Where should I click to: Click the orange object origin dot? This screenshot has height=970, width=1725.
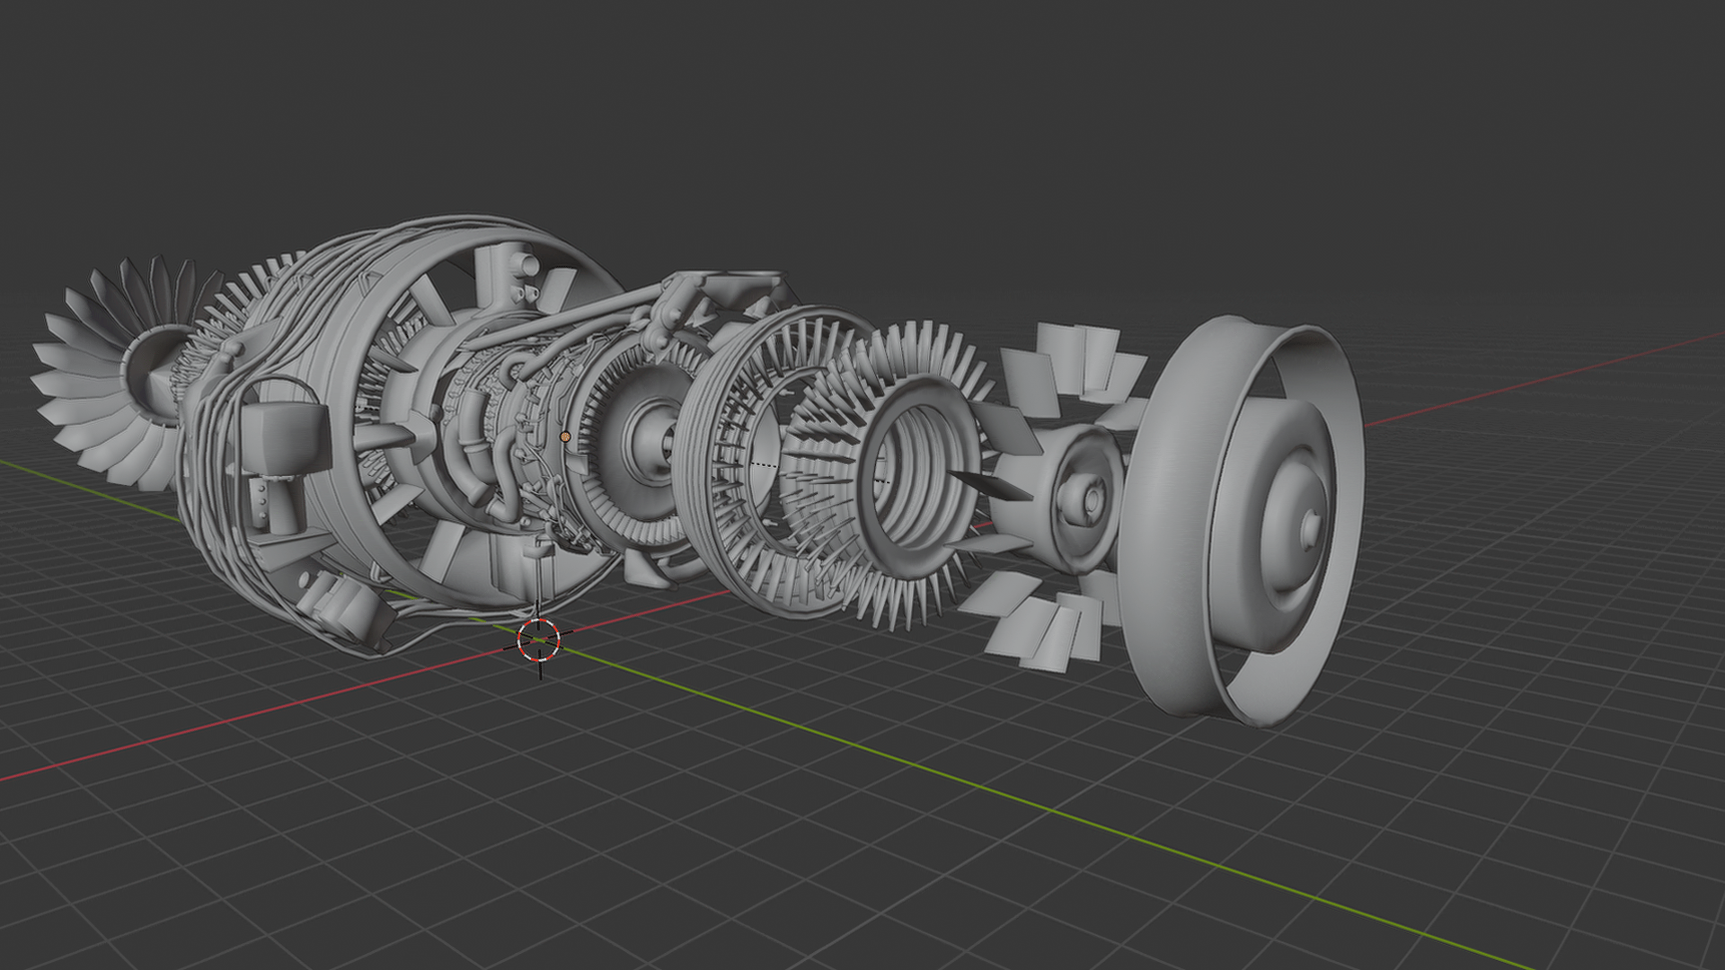coord(565,436)
